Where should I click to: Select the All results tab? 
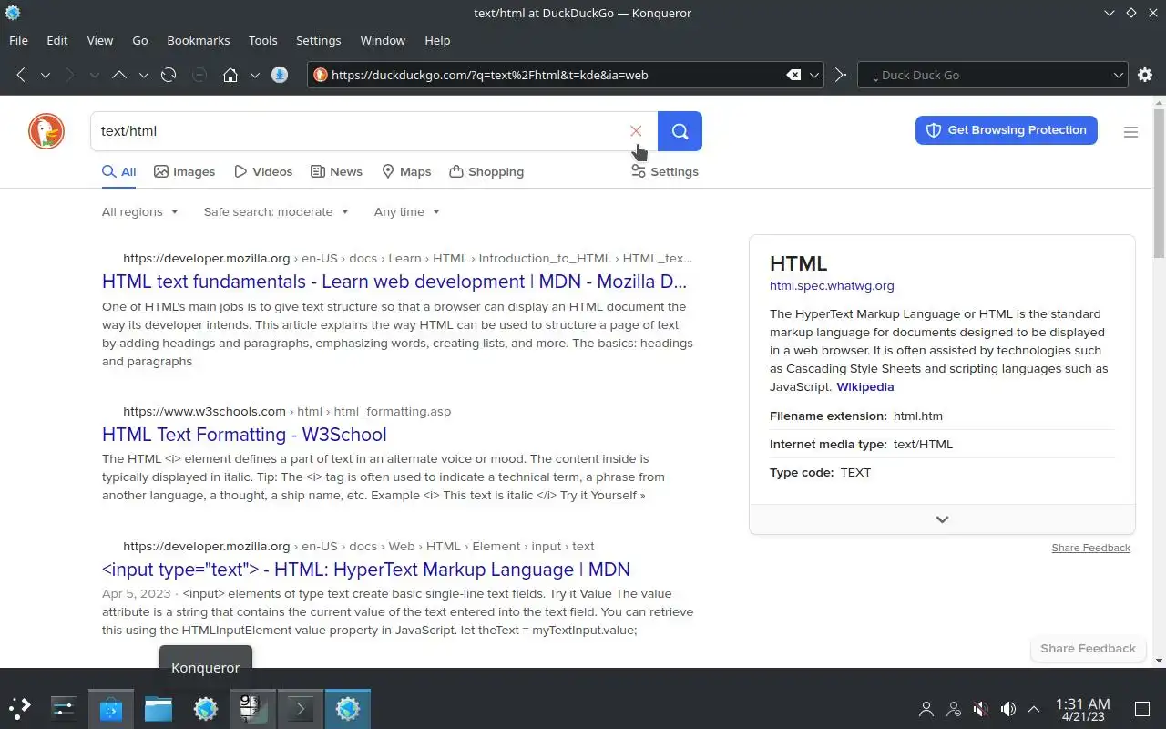point(119,171)
